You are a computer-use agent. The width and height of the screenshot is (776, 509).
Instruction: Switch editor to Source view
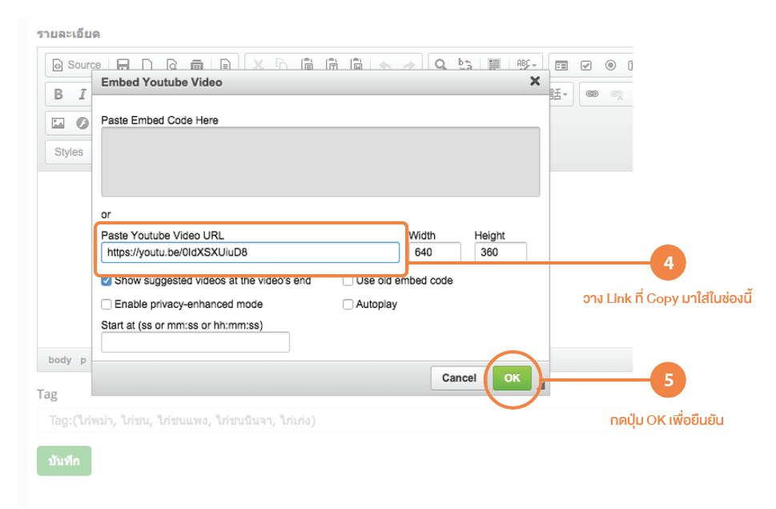(x=77, y=65)
